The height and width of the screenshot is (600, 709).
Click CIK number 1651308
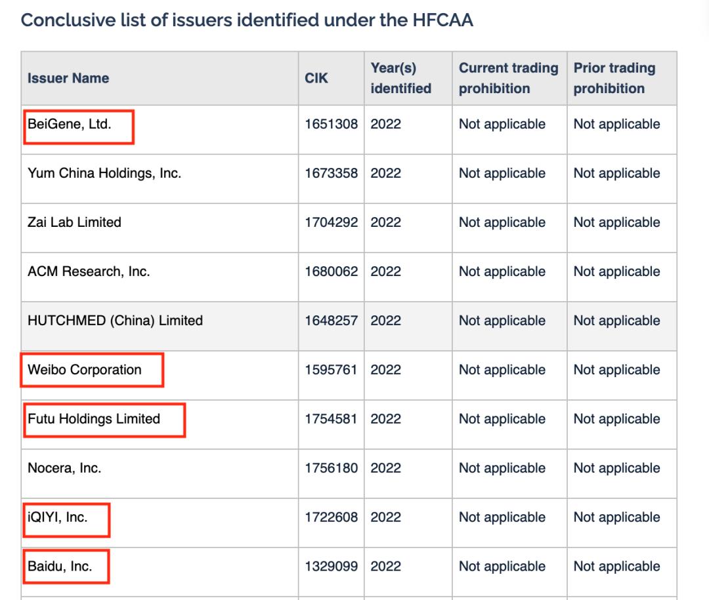(x=332, y=124)
